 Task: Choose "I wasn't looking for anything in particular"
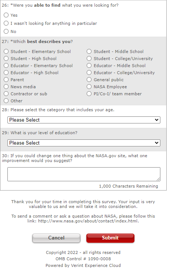(x=6, y=23)
